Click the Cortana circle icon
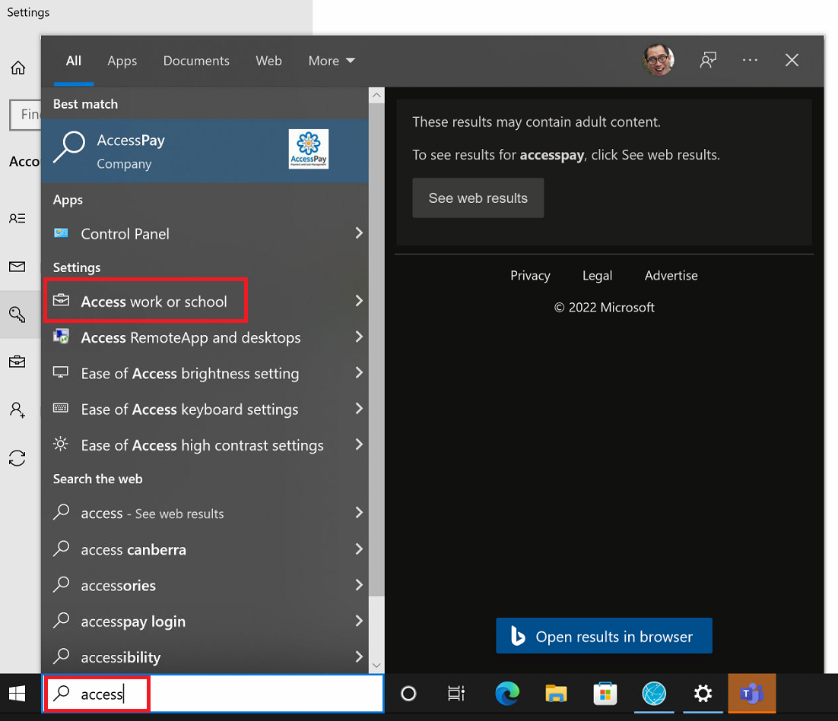The image size is (838, 721). (408, 693)
